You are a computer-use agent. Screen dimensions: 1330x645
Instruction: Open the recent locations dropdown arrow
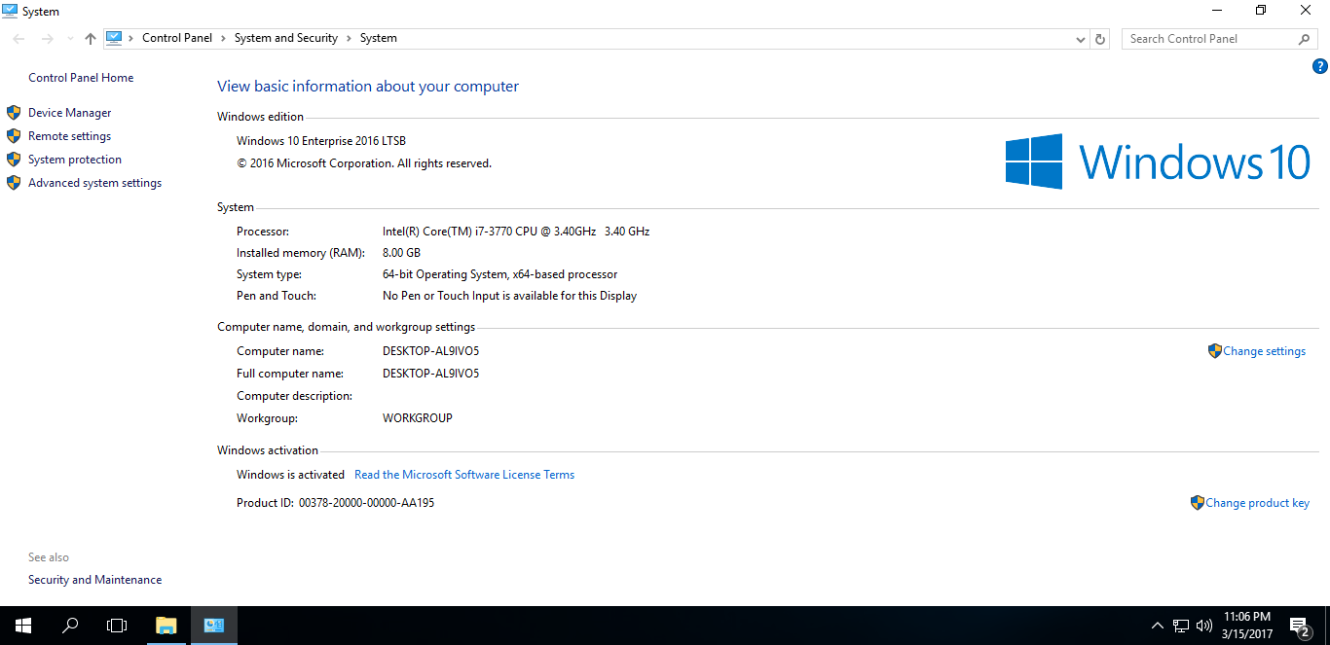click(69, 39)
